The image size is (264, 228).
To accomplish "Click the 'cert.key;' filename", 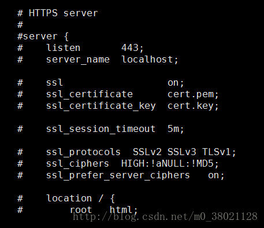I will [193, 106].
